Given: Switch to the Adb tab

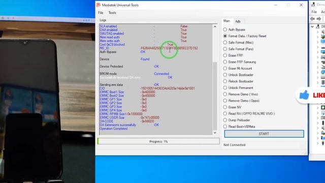Looking at the screenshot, I should [x=238, y=21].
